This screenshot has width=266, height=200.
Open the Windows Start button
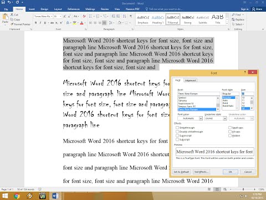(x=5, y=196)
